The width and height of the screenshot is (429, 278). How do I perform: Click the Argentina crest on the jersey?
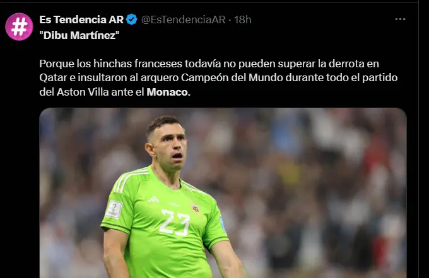[x=196, y=209]
